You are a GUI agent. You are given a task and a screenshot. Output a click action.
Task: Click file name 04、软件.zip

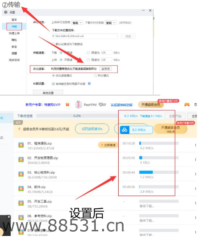(36, 187)
